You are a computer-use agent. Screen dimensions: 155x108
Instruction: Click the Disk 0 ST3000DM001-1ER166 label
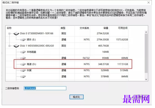pos(37,34)
